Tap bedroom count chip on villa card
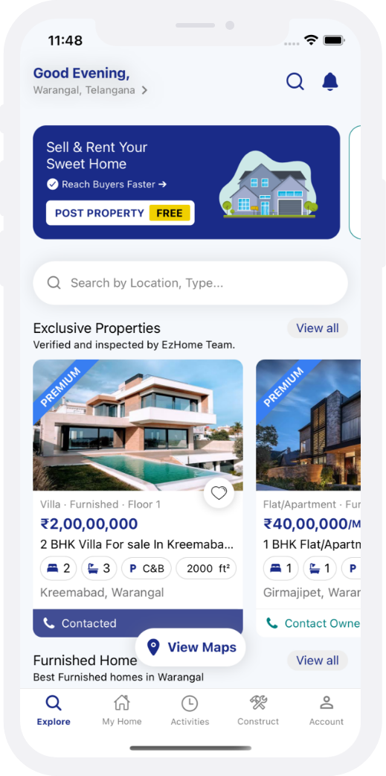This screenshot has width=386, height=776. 58,569
